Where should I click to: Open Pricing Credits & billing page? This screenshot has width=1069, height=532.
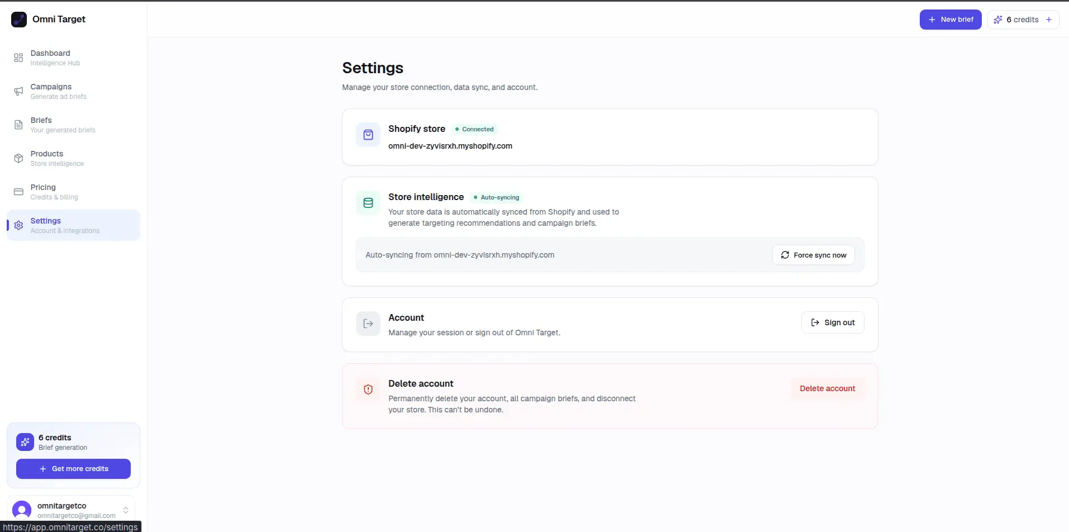pyautogui.click(x=73, y=192)
